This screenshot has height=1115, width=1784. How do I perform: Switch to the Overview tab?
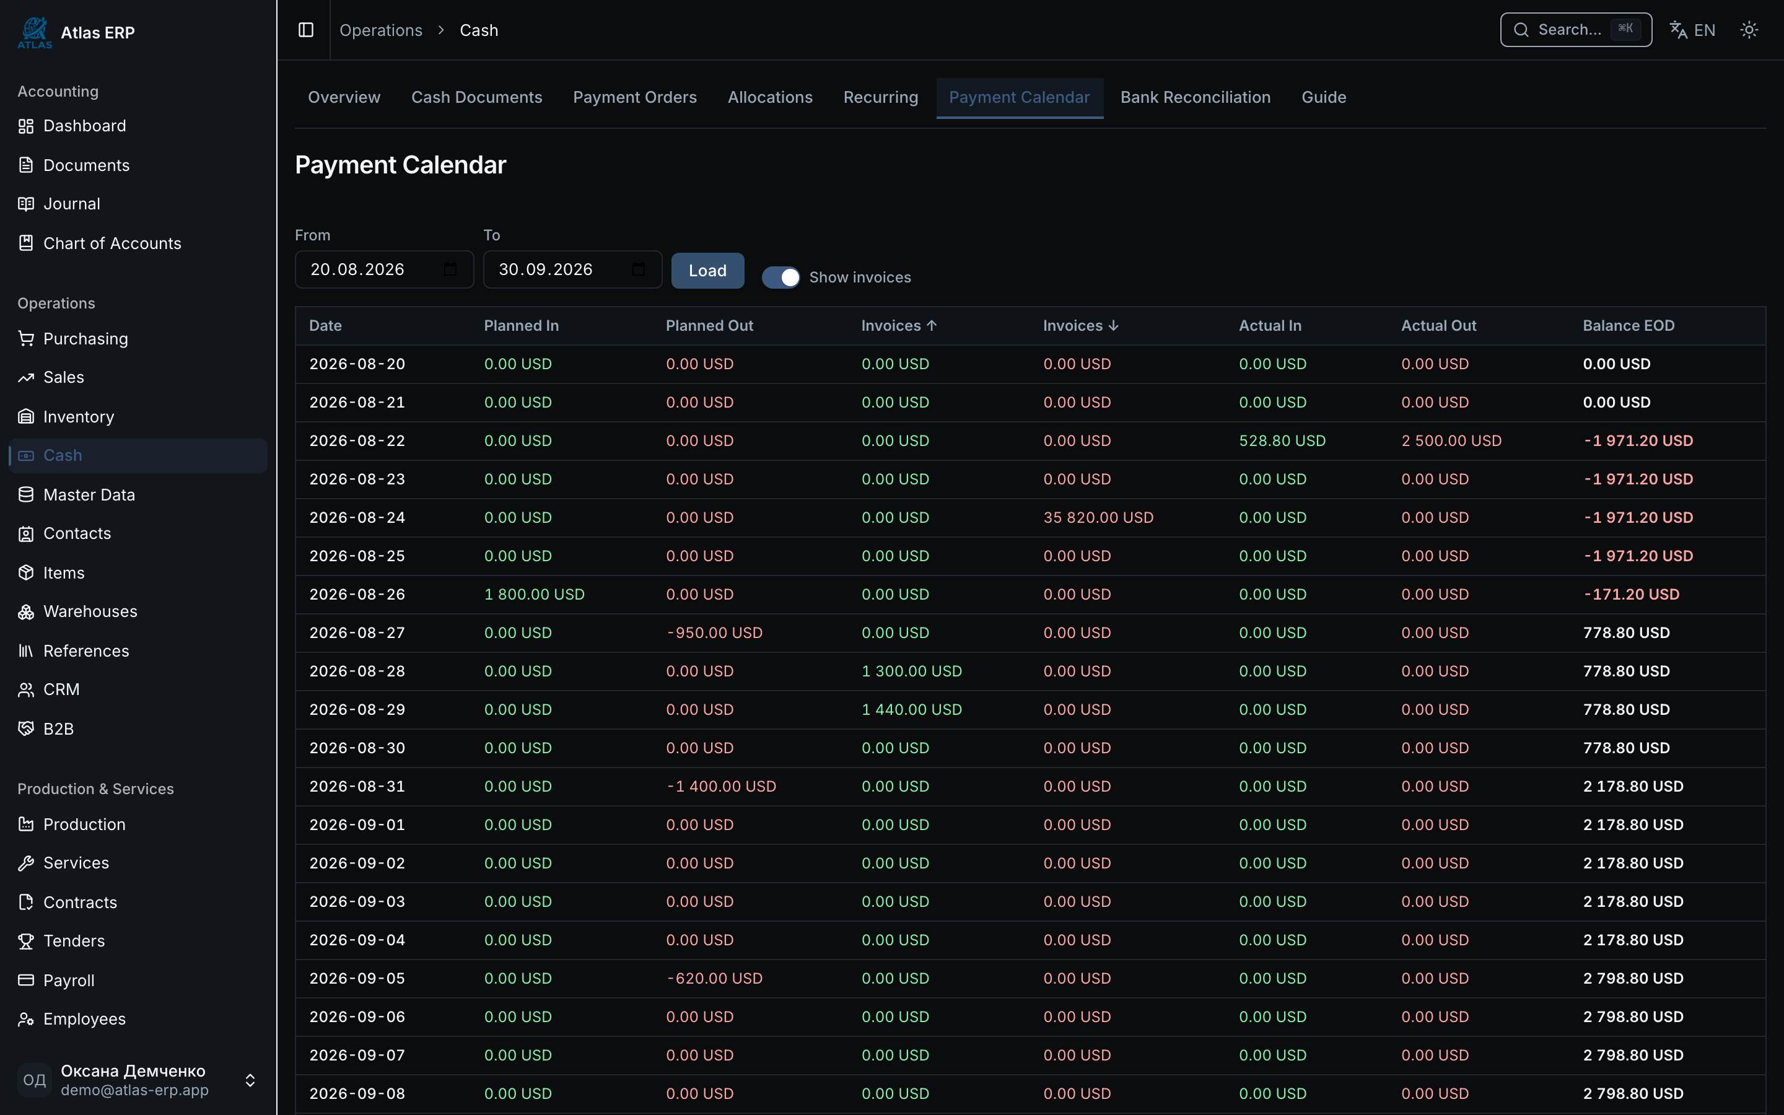(x=344, y=97)
